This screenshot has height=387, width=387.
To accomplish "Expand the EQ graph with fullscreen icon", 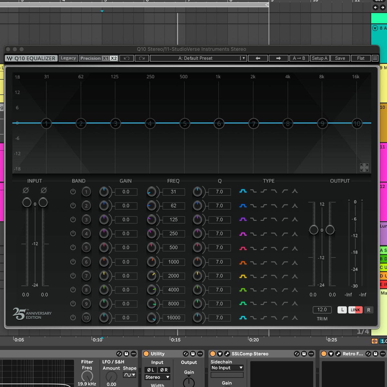I will click(x=364, y=167).
